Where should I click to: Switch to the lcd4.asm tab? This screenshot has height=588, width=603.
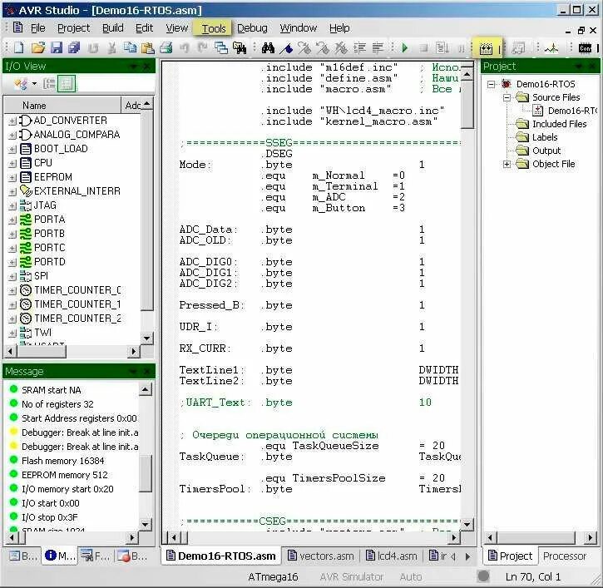pyautogui.click(x=392, y=556)
